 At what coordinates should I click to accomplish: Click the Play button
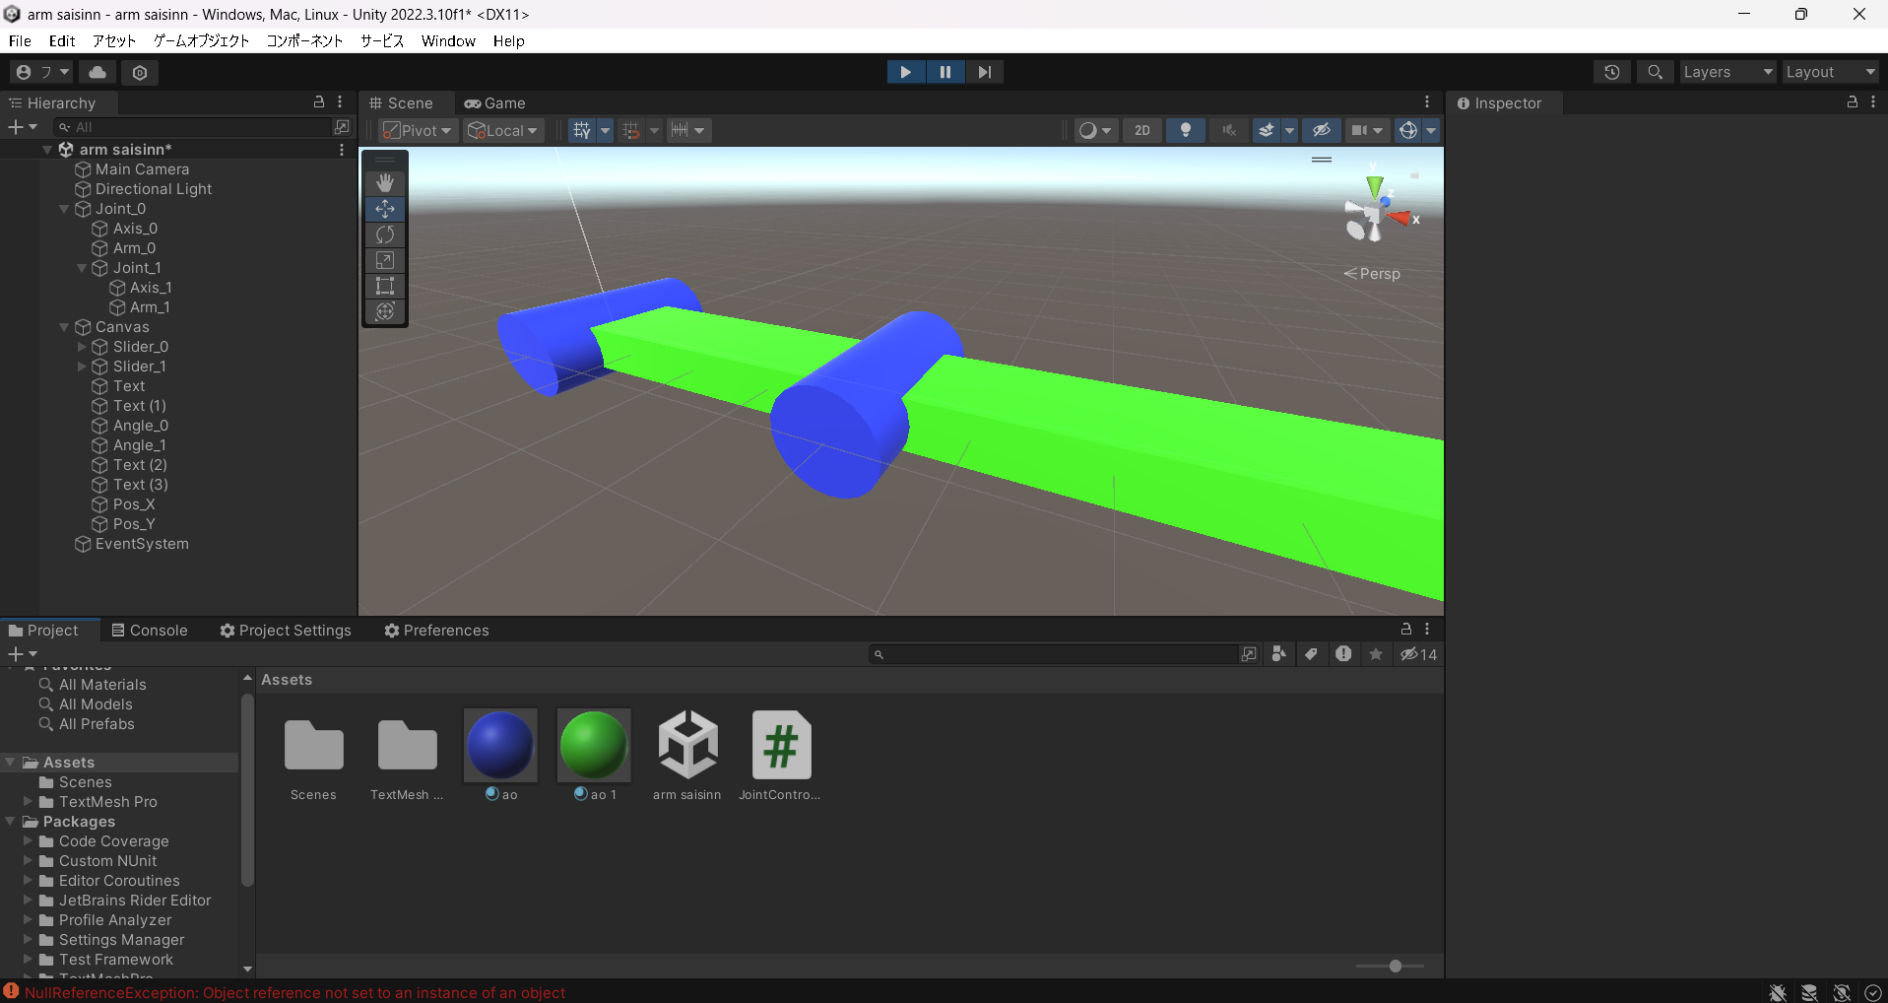pos(905,72)
